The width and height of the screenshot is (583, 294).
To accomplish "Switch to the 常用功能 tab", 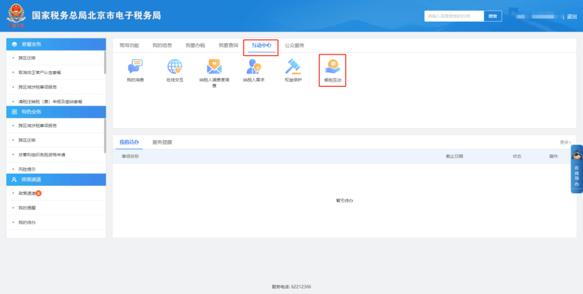I will click(129, 45).
